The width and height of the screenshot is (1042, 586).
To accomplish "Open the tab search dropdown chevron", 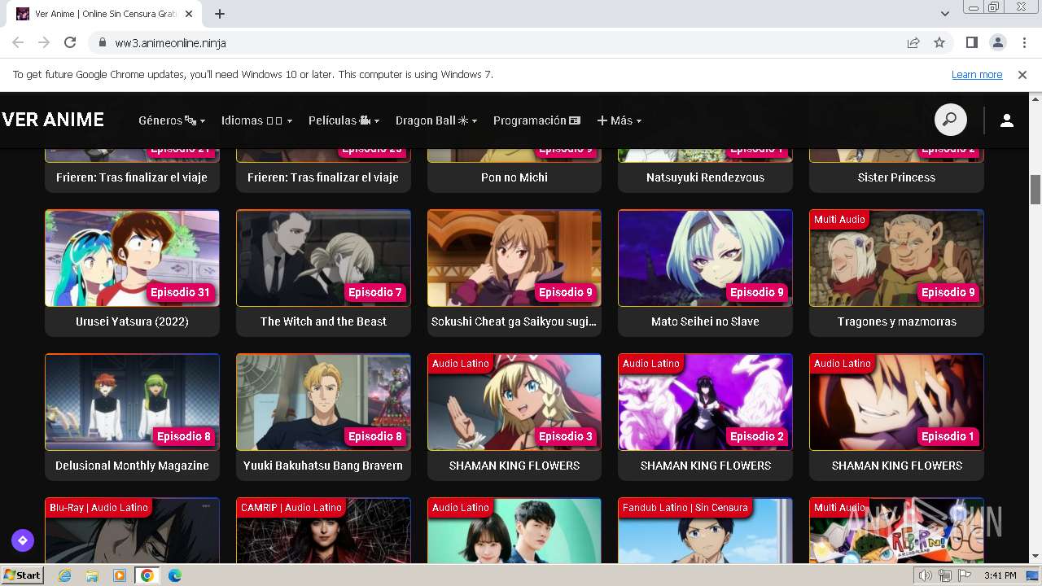I will (x=945, y=14).
